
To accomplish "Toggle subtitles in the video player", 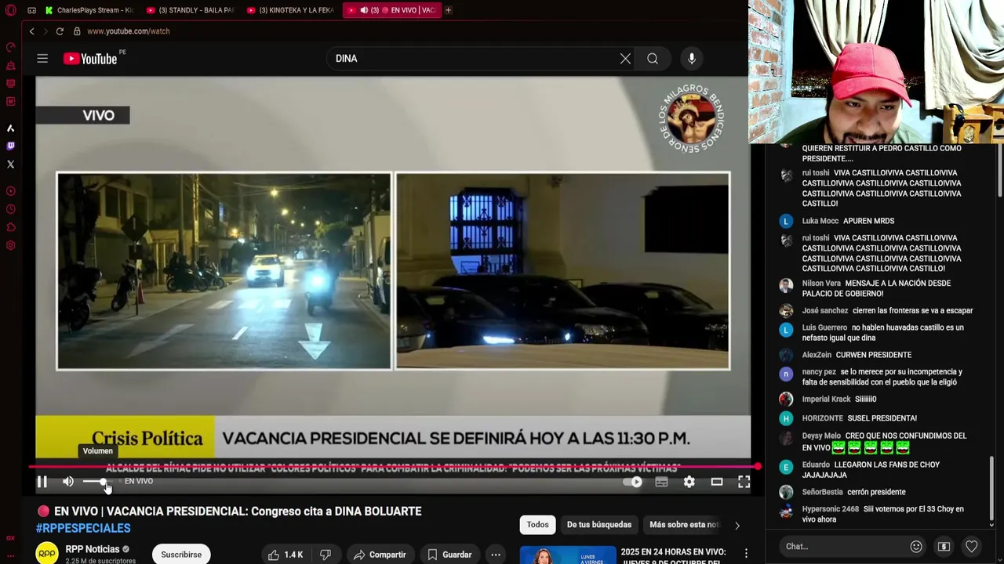I will tap(662, 482).
